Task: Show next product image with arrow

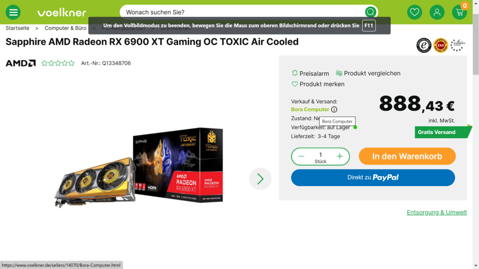Action: tap(260, 179)
